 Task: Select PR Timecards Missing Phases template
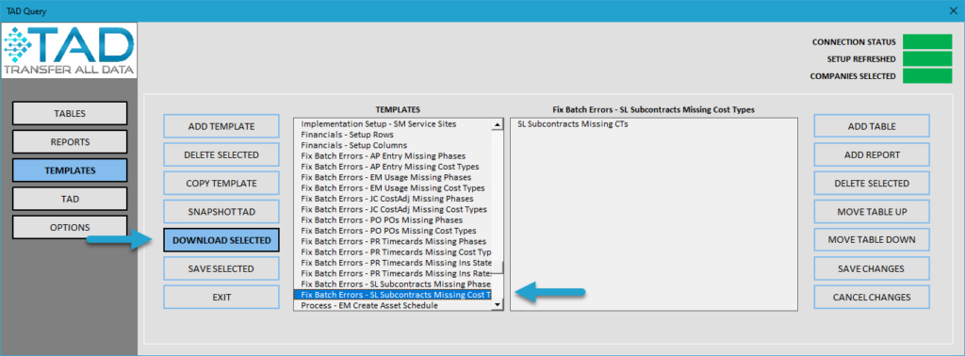(393, 241)
